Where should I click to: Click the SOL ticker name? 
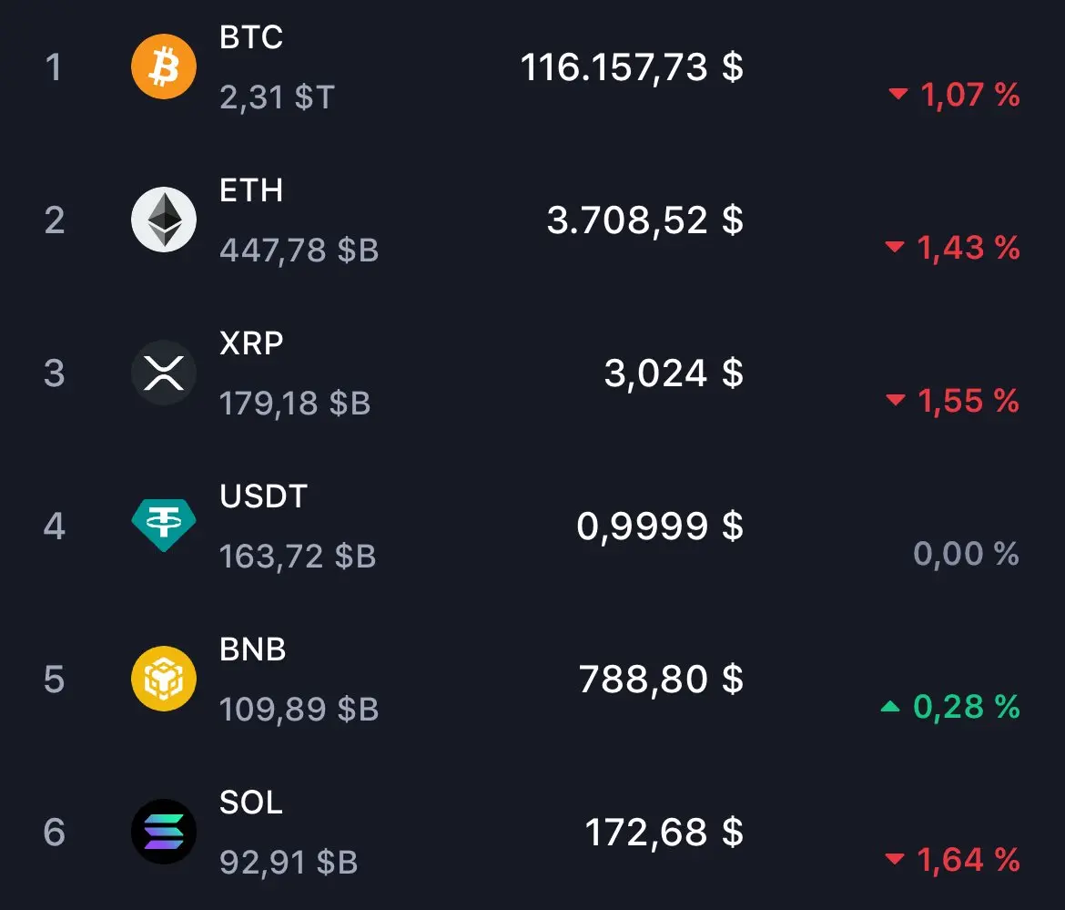click(251, 802)
